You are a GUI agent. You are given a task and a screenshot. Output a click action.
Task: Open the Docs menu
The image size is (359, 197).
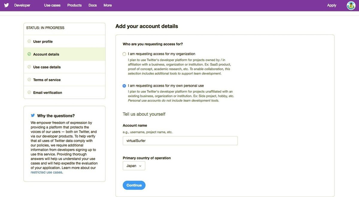[x=93, y=5]
